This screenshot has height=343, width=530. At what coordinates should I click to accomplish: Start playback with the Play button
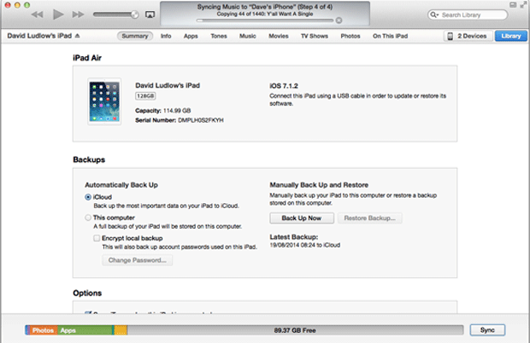point(58,15)
